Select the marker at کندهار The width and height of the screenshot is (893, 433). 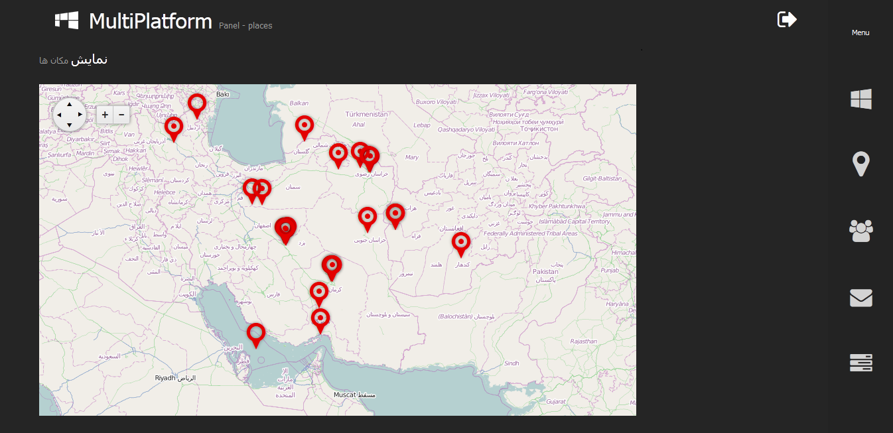coord(461,245)
